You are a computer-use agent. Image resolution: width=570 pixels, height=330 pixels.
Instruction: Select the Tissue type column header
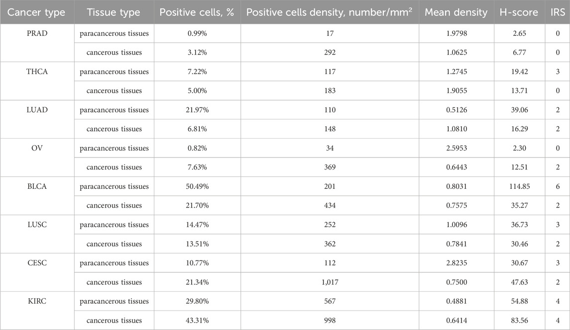pyautogui.click(x=114, y=12)
